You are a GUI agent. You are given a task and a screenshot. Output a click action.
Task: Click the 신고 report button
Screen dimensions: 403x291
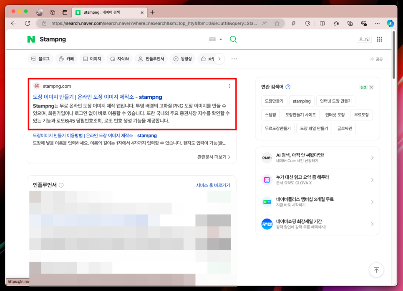pyautogui.click(x=363, y=87)
